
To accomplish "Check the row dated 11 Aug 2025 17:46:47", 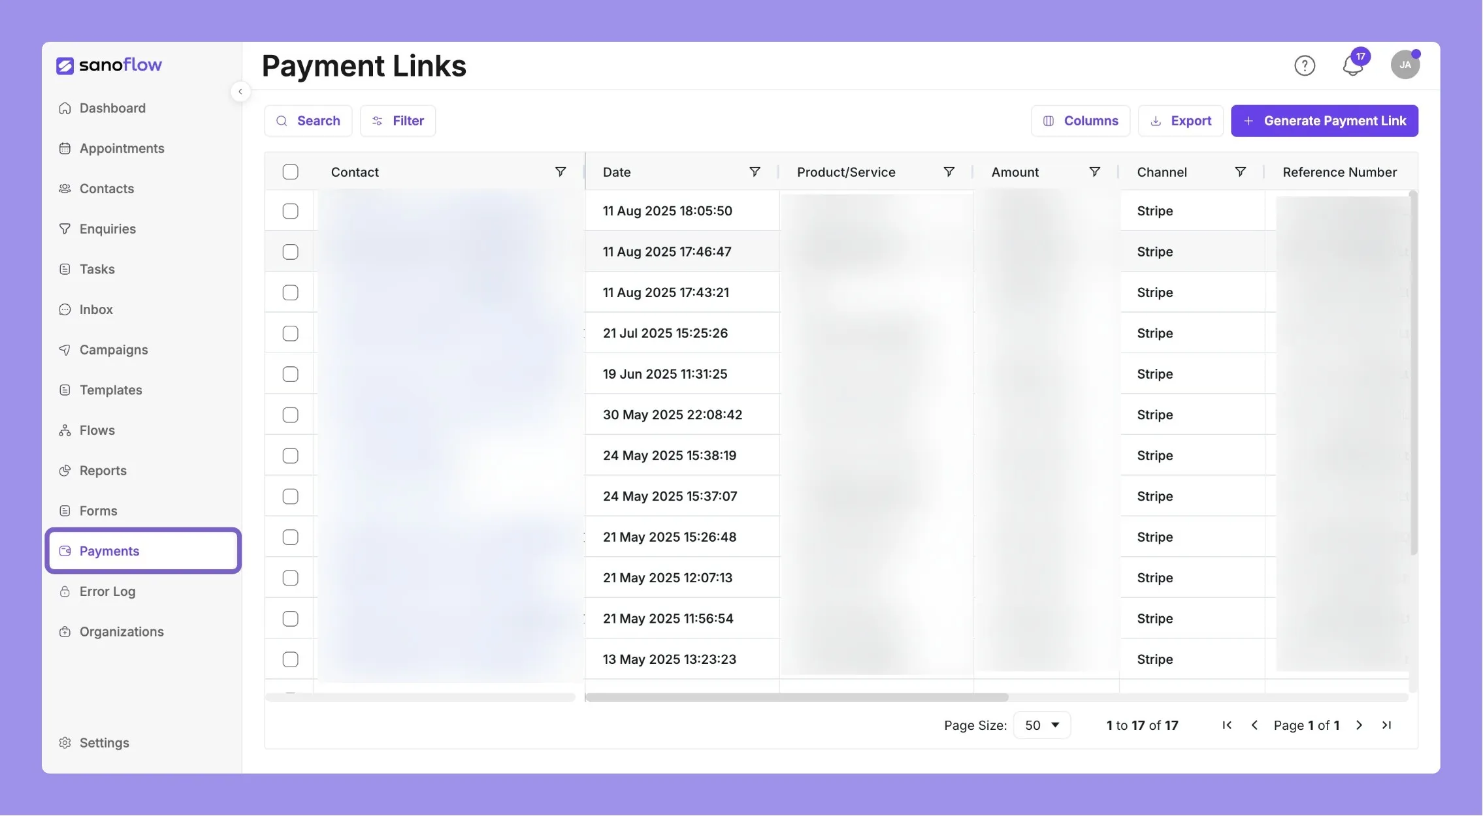I will [x=290, y=252].
